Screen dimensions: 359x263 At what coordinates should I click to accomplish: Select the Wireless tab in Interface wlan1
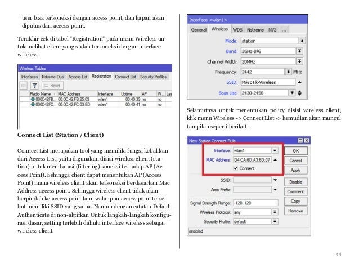(x=219, y=29)
